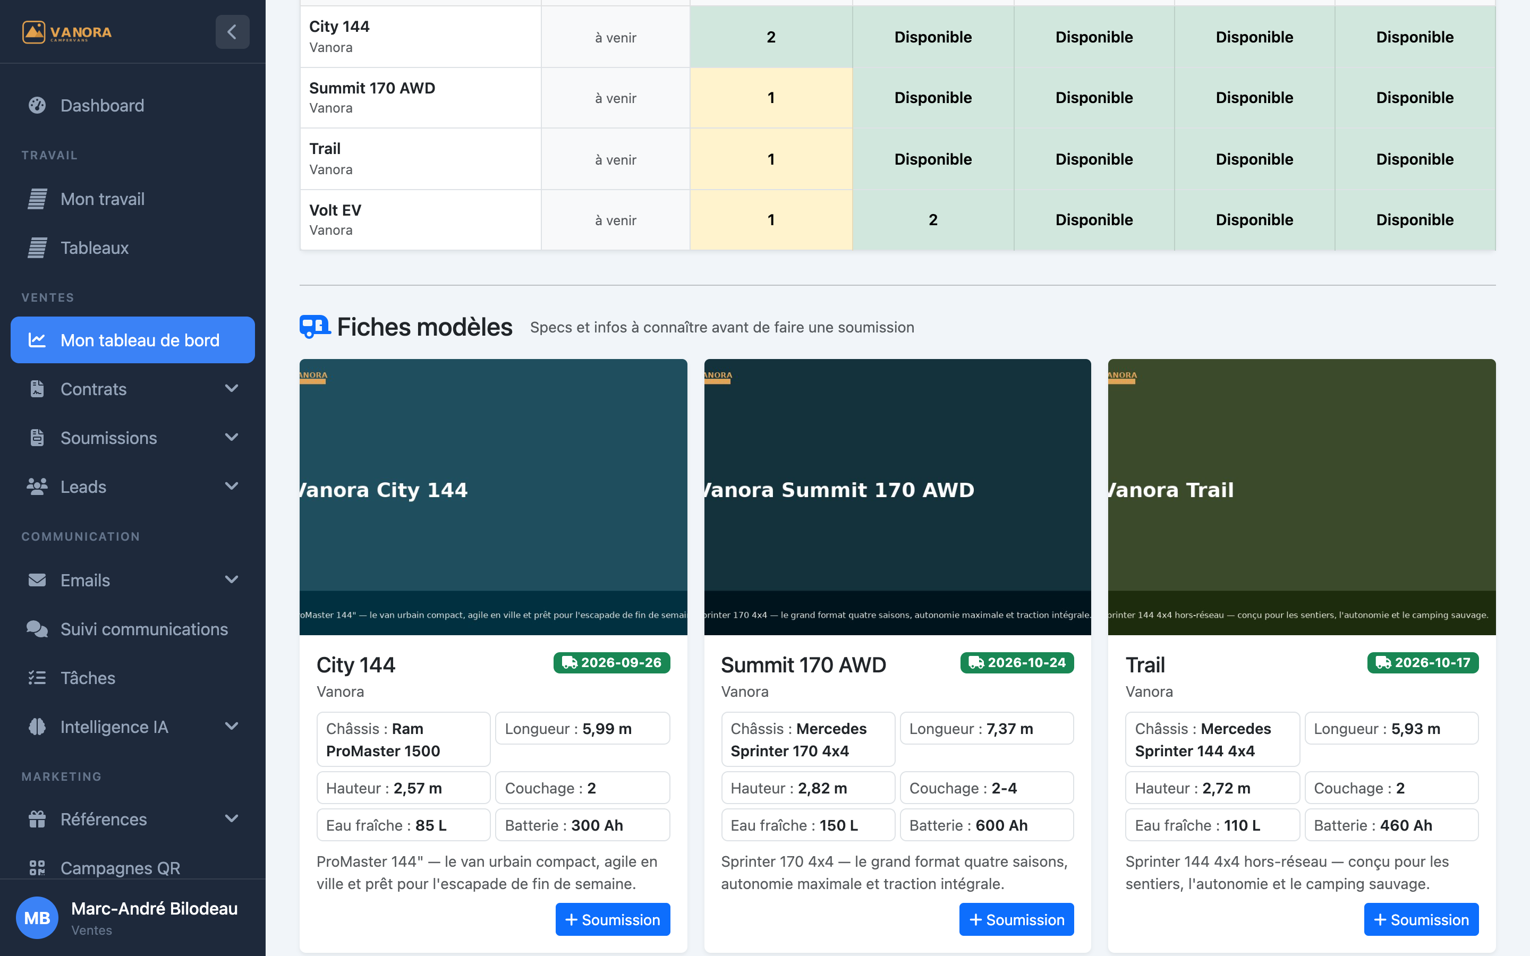Click the Tâches checklist icon
1530x956 pixels.
pos(37,678)
